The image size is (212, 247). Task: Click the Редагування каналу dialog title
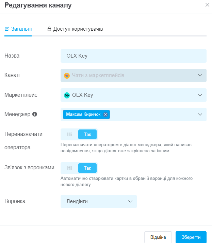[x=38, y=5]
